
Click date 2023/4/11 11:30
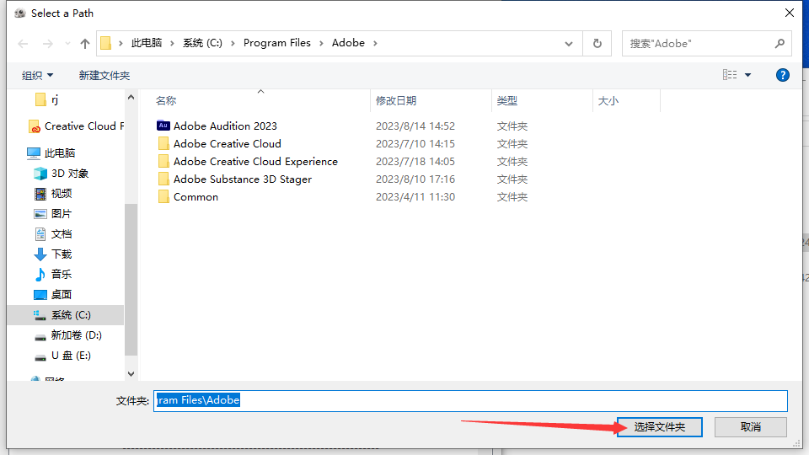(x=415, y=197)
